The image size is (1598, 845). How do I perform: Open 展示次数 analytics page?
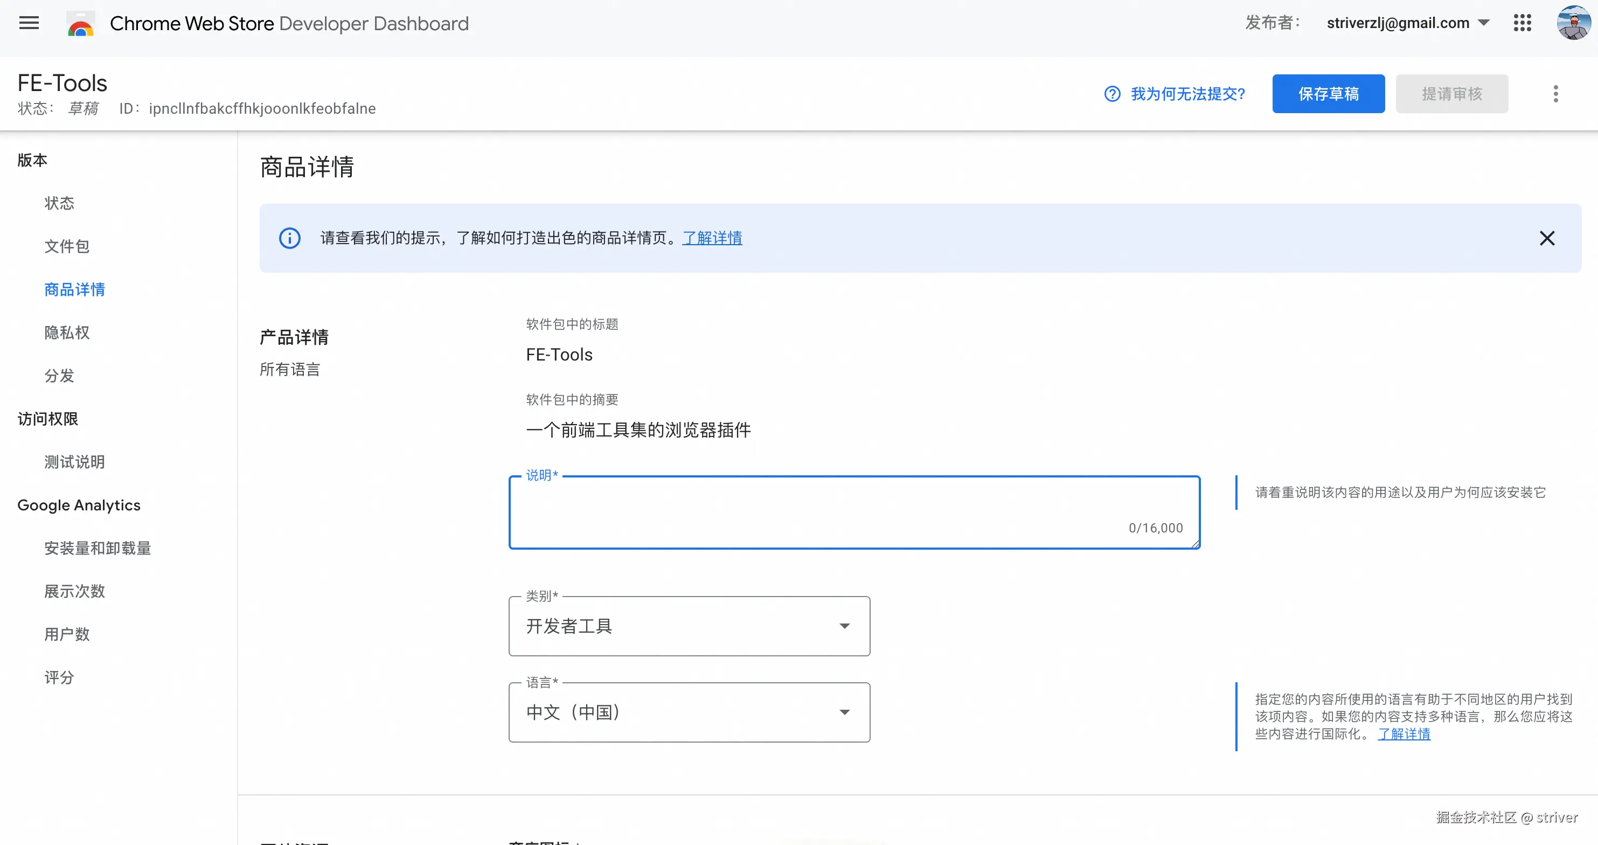[x=74, y=591]
